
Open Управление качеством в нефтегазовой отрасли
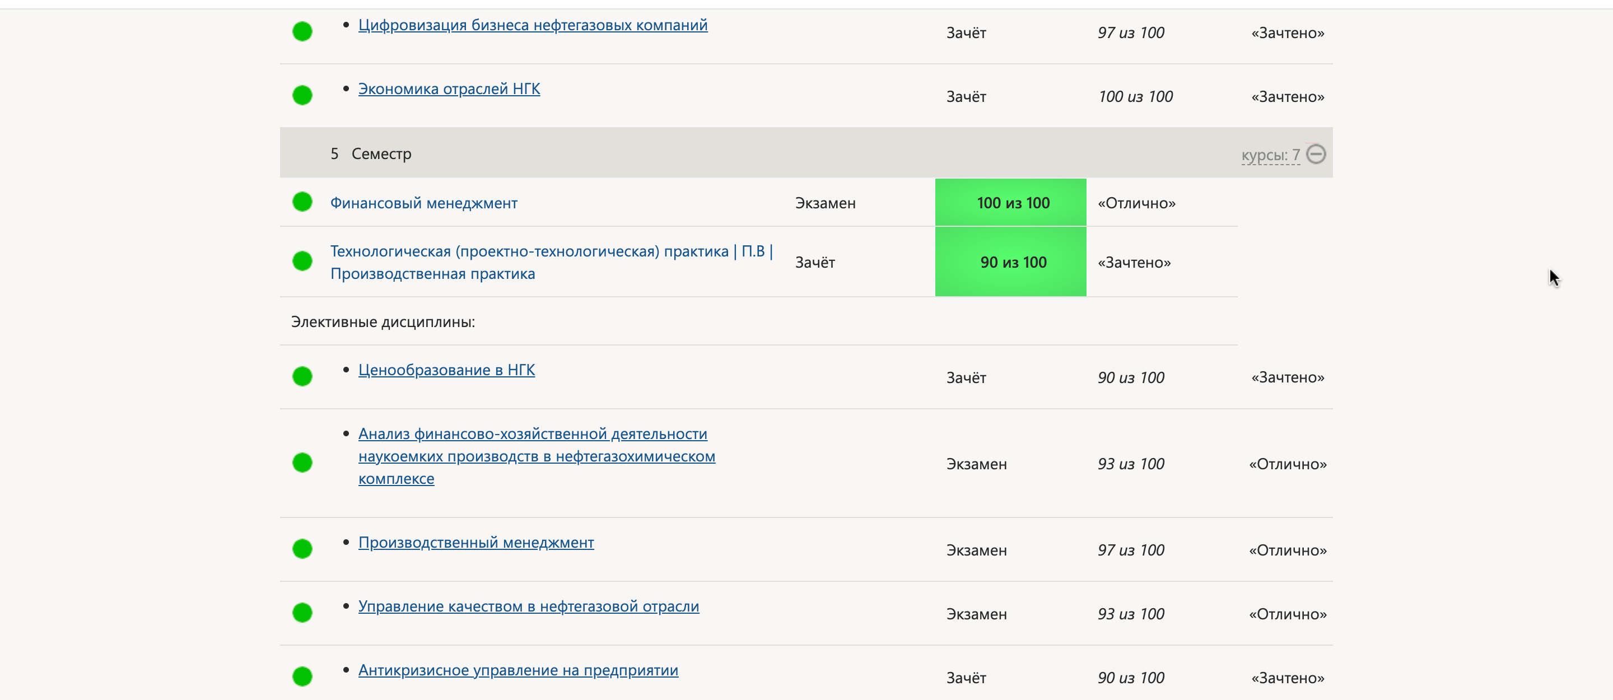[528, 606]
